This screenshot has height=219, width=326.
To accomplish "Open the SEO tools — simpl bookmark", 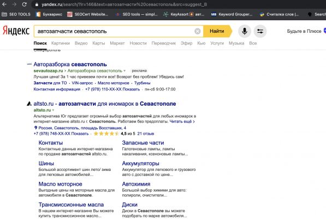I will point(137,14).
